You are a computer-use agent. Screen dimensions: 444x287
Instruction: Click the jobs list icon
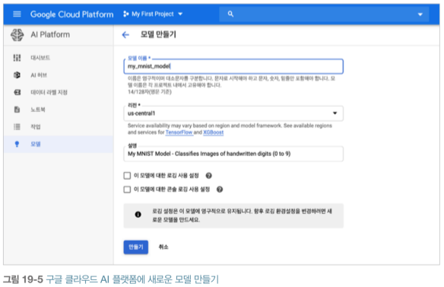pyautogui.click(x=17, y=127)
